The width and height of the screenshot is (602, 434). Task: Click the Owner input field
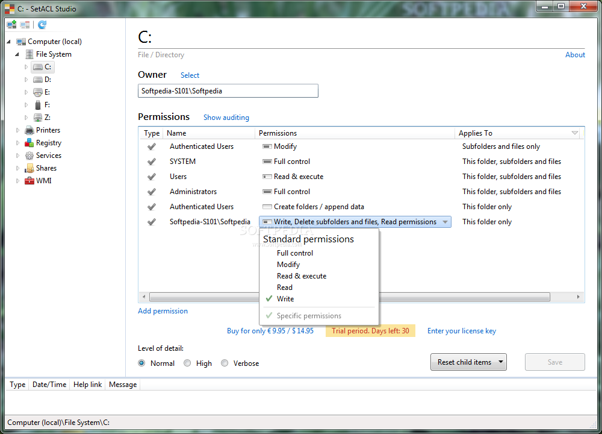point(228,91)
